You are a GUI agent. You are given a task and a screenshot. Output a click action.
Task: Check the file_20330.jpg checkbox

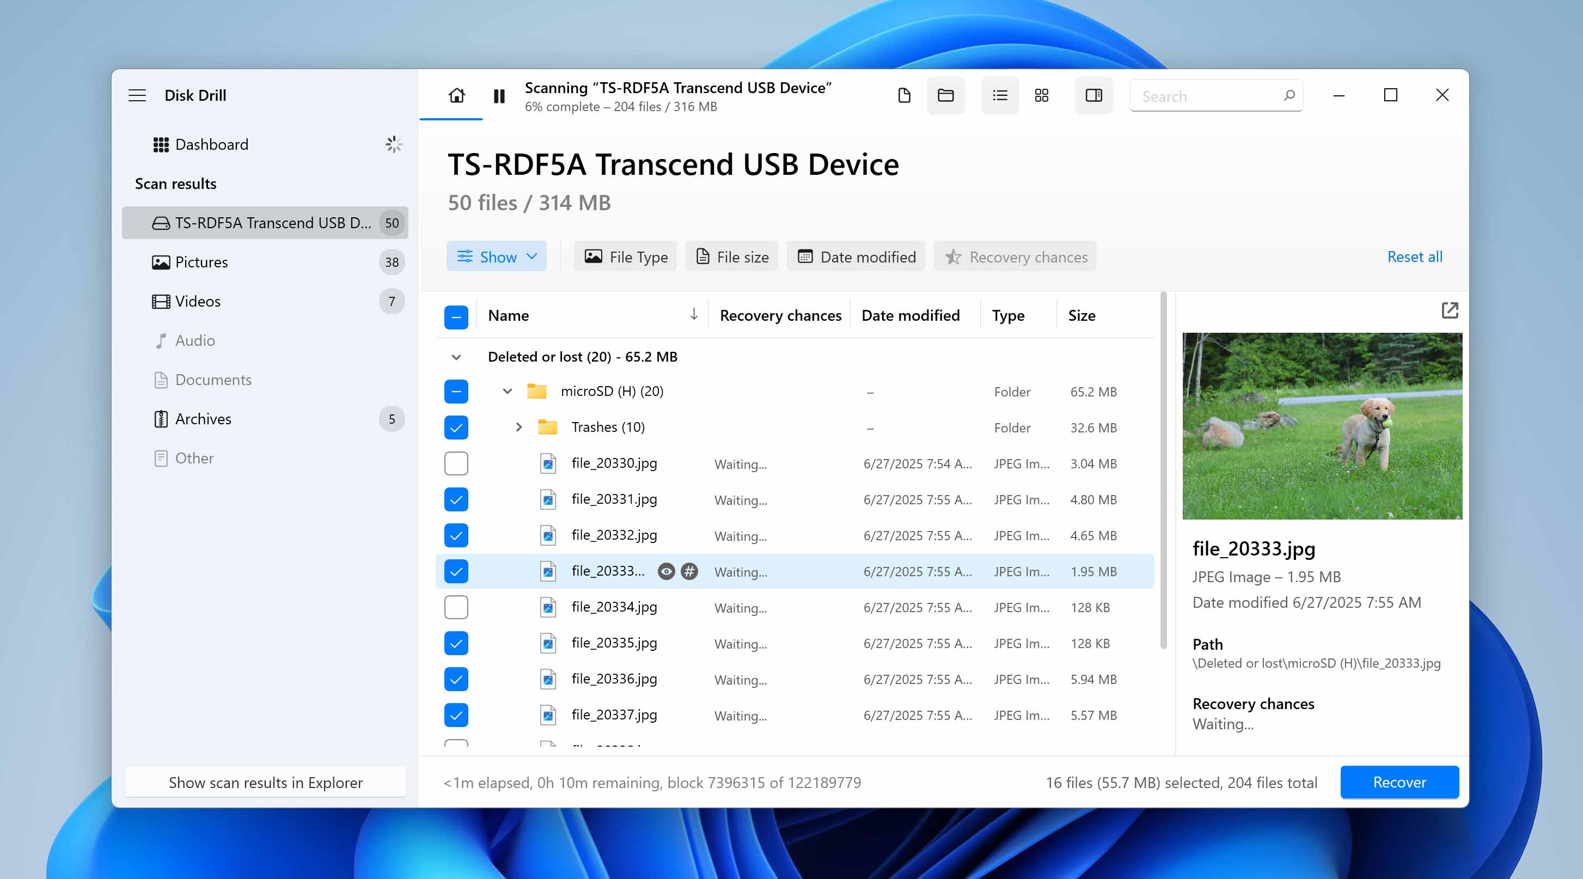tap(456, 463)
